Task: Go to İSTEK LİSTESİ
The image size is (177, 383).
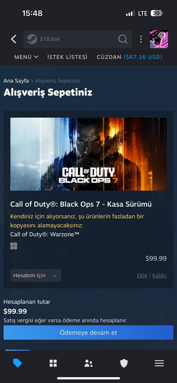Action: [x=67, y=57]
